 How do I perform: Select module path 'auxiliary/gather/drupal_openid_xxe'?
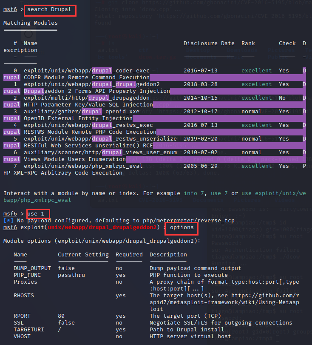[x=82, y=112]
